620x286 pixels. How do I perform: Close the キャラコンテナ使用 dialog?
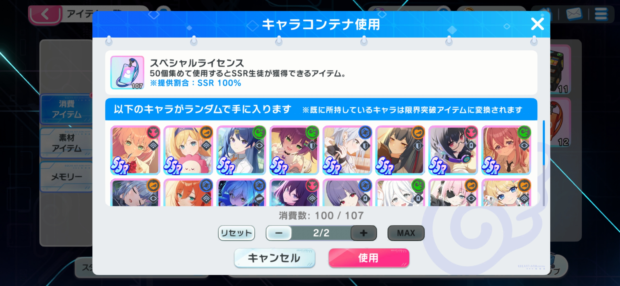pos(537,24)
